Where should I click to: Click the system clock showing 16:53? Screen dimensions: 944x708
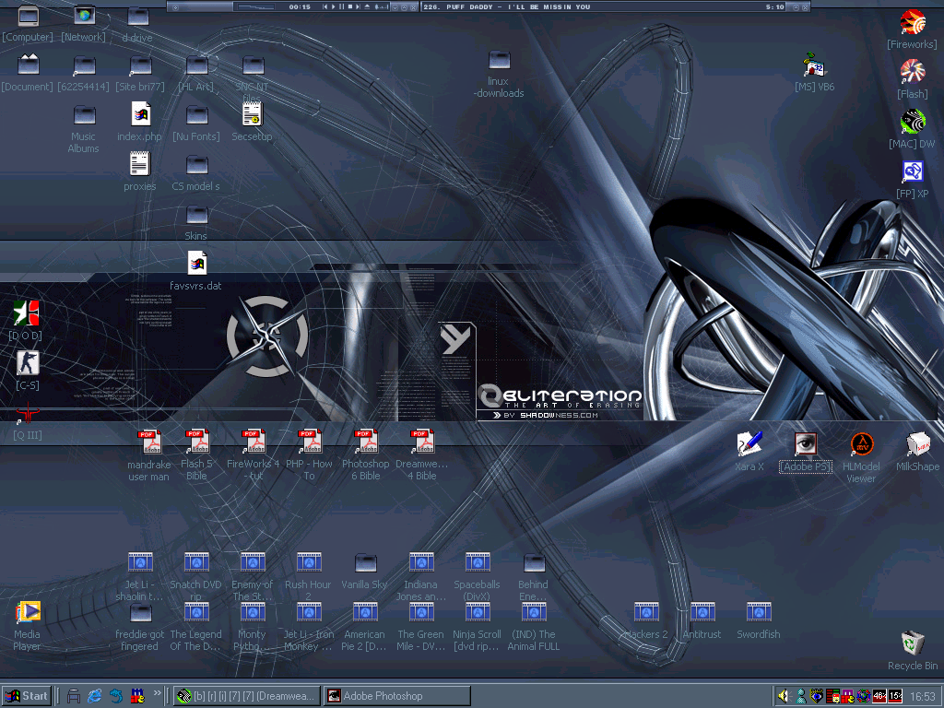point(922,696)
